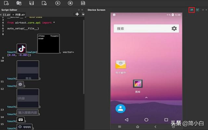Viewport: 208px width, 130px height.
Task: Click the TikTok icon image in touch()
Action: point(21,49)
